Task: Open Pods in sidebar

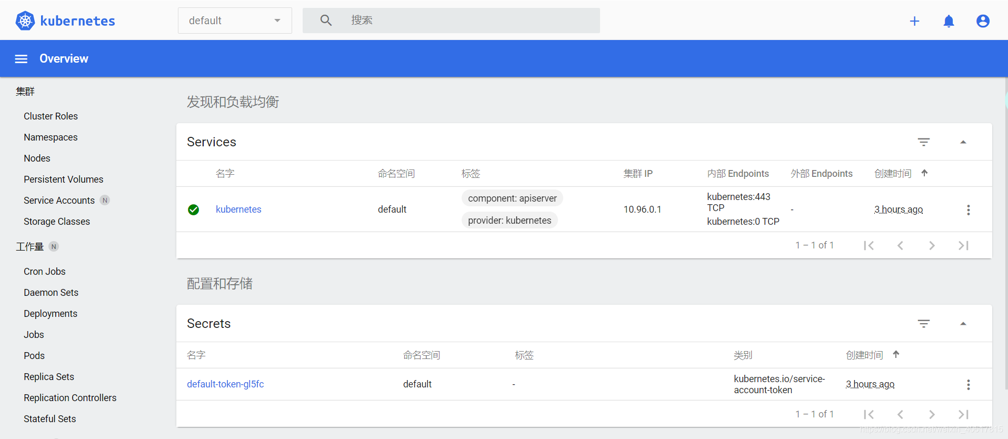Action: click(34, 356)
